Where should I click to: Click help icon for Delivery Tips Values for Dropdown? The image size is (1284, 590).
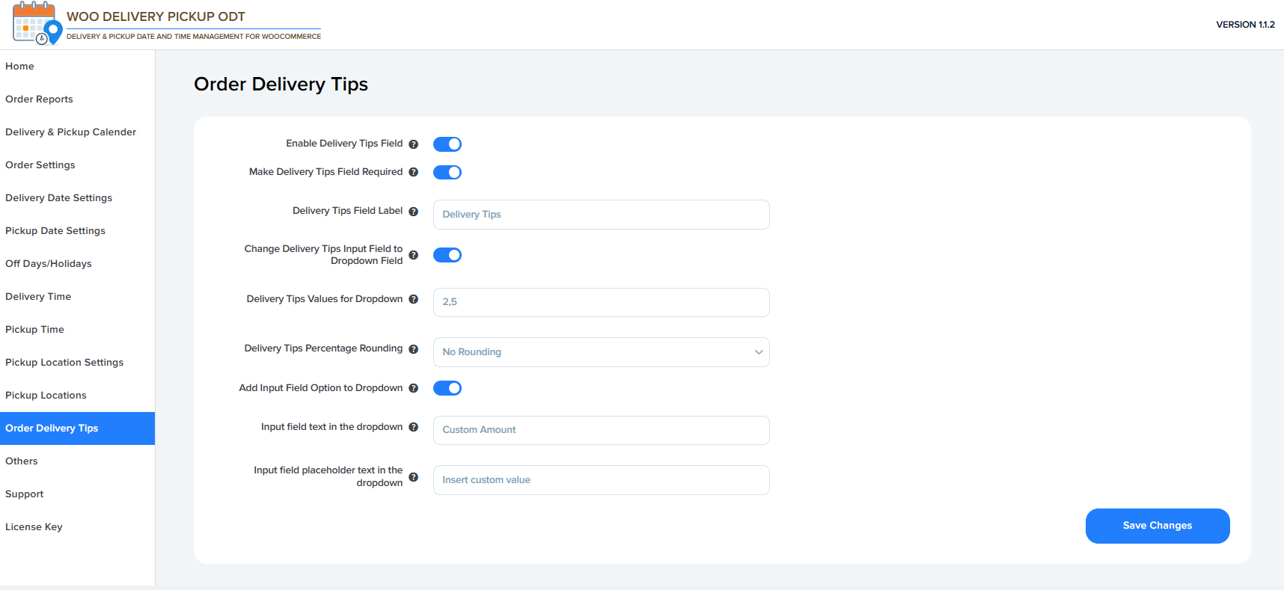tap(413, 299)
